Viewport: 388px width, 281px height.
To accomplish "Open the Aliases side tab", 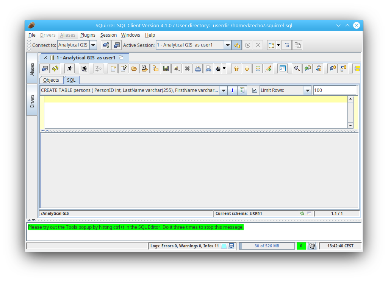I will pos(32,68).
